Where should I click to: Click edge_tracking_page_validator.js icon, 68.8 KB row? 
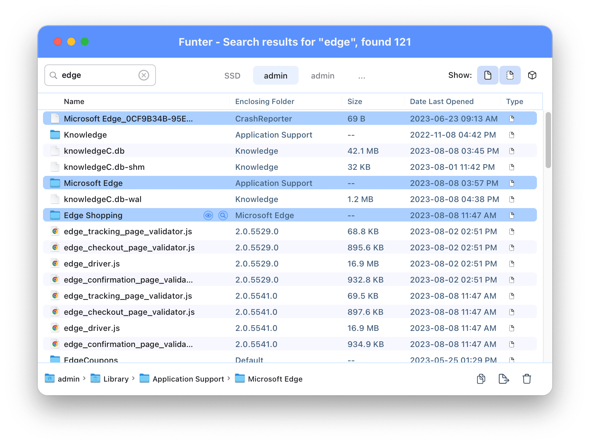click(x=55, y=231)
